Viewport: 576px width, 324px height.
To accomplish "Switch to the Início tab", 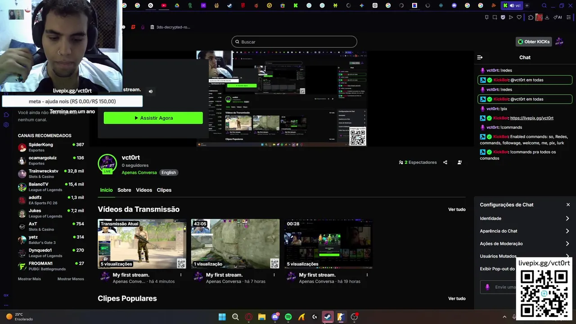I will pos(106,190).
